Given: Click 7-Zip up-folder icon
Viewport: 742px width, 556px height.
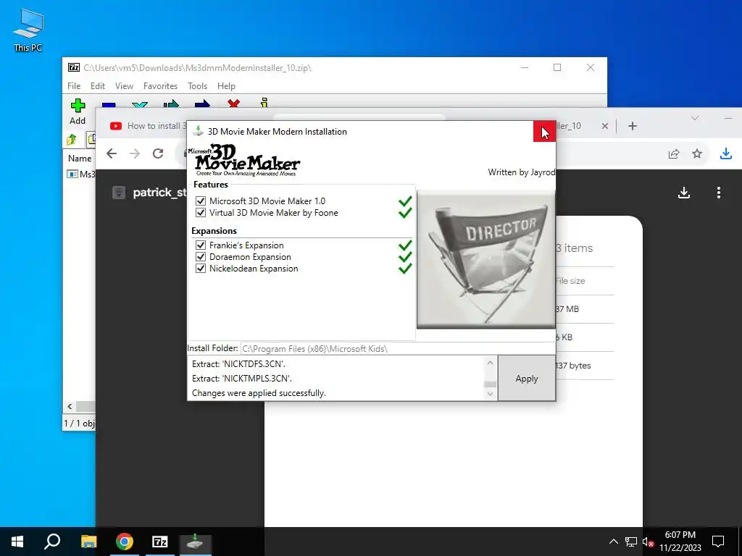Looking at the screenshot, I should click(72, 140).
